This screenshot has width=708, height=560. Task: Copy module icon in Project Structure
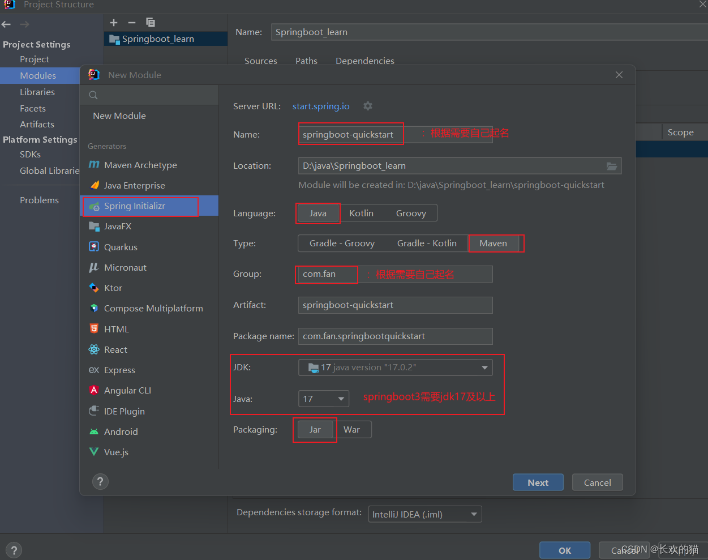[x=151, y=23]
